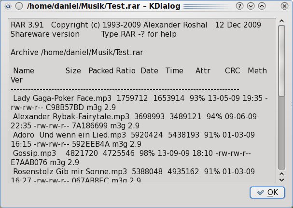
Task: Click the Gossip.mp3 entry in the listing
Action: (x=35, y=153)
